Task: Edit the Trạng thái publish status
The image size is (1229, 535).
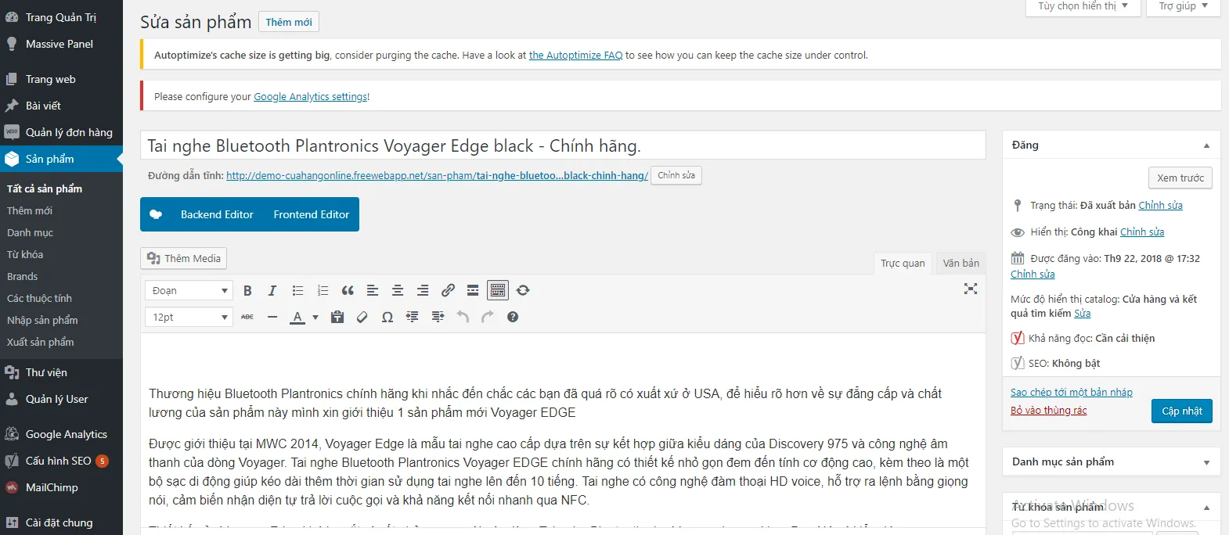Action: pos(1160,205)
